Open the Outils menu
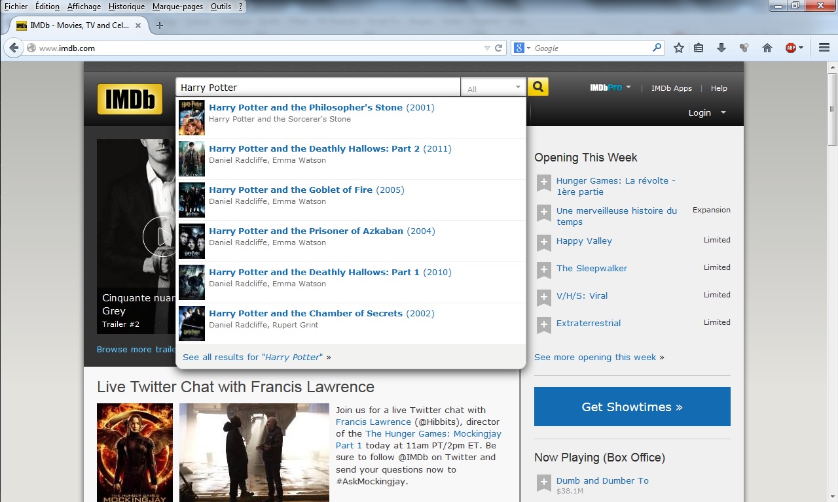Viewport: 838px width, 502px height. coord(221,7)
